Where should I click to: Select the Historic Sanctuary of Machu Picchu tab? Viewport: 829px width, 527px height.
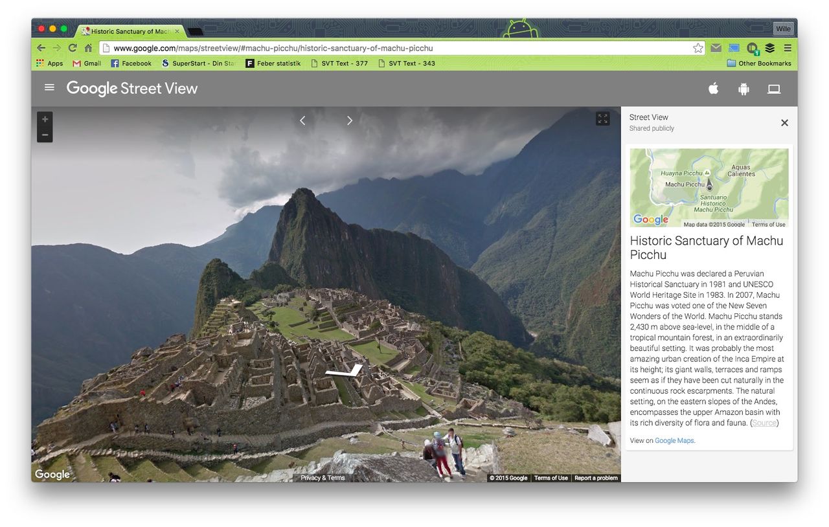point(130,31)
